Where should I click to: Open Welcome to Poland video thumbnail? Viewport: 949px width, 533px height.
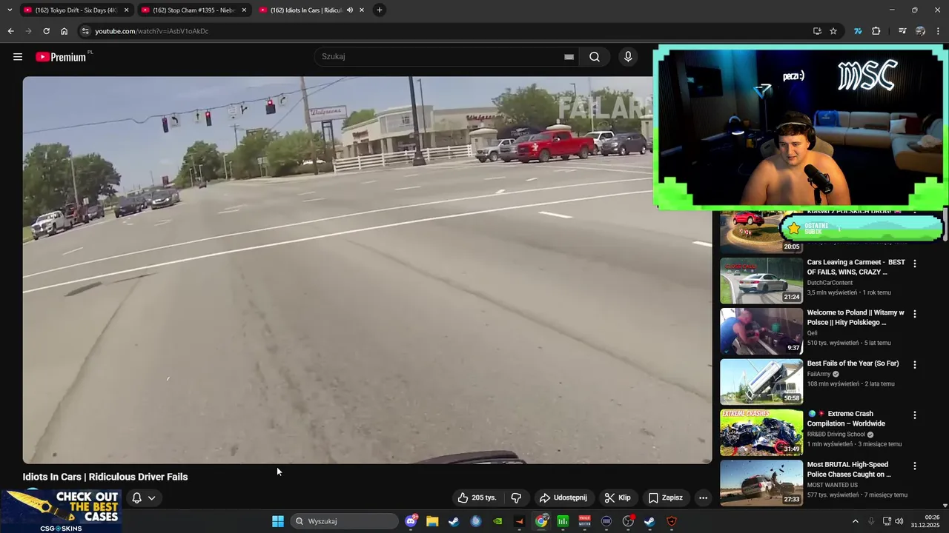point(761,331)
